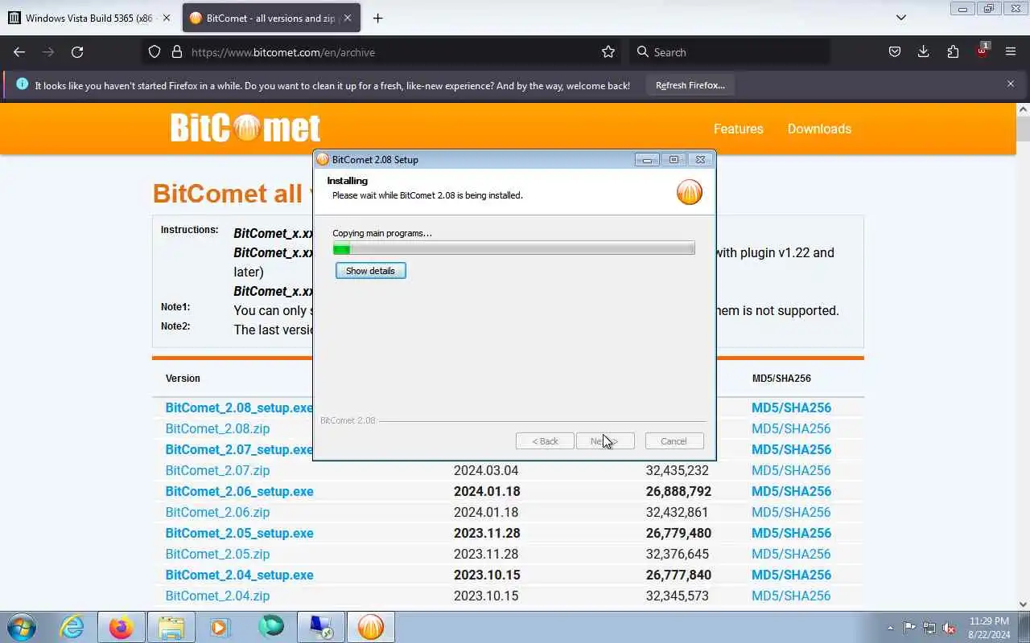Open the Pocket save icon

pos(894,51)
